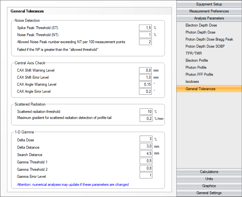242x197 pixels.
Task: Click the 'Delta Dose' label
Action: 26,140
